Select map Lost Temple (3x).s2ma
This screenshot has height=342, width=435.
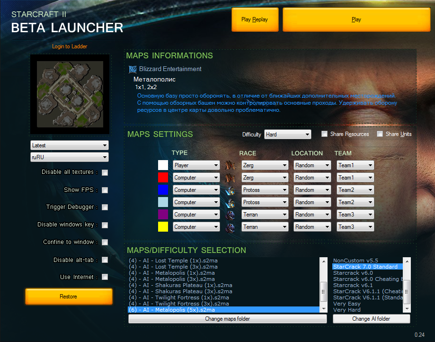point(223,267)
